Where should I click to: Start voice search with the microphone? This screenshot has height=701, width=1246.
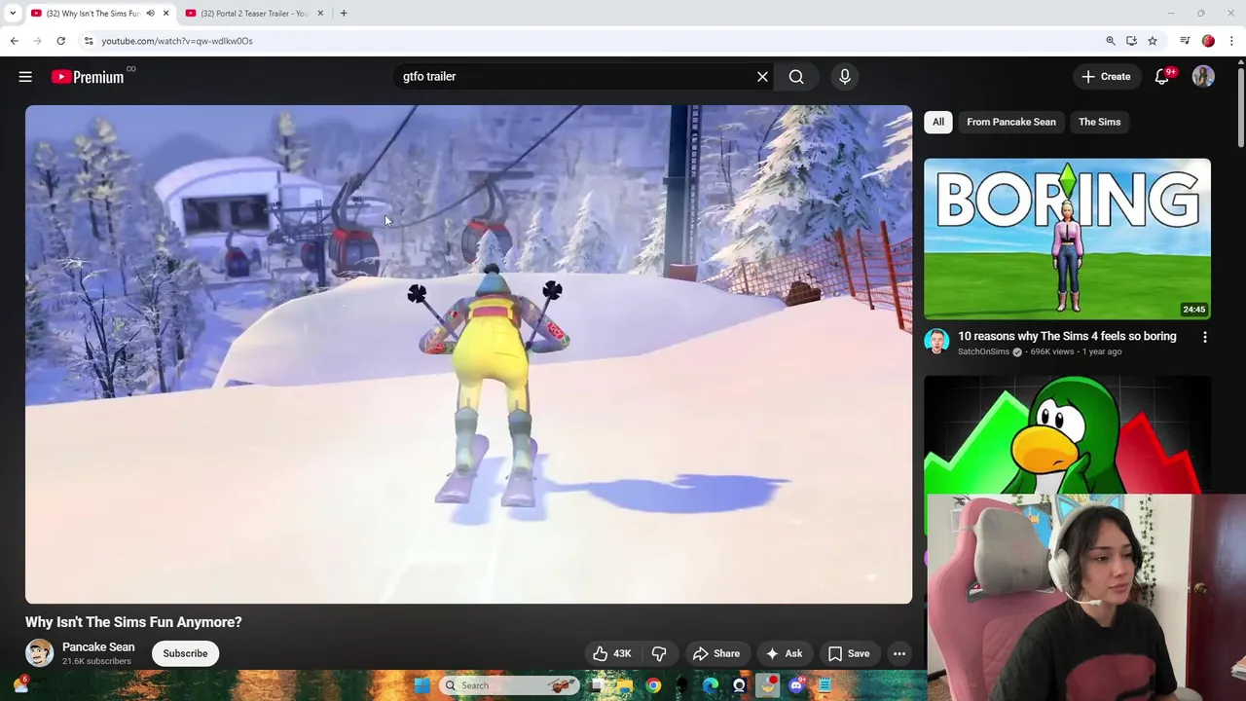click(x=845, y=77)
